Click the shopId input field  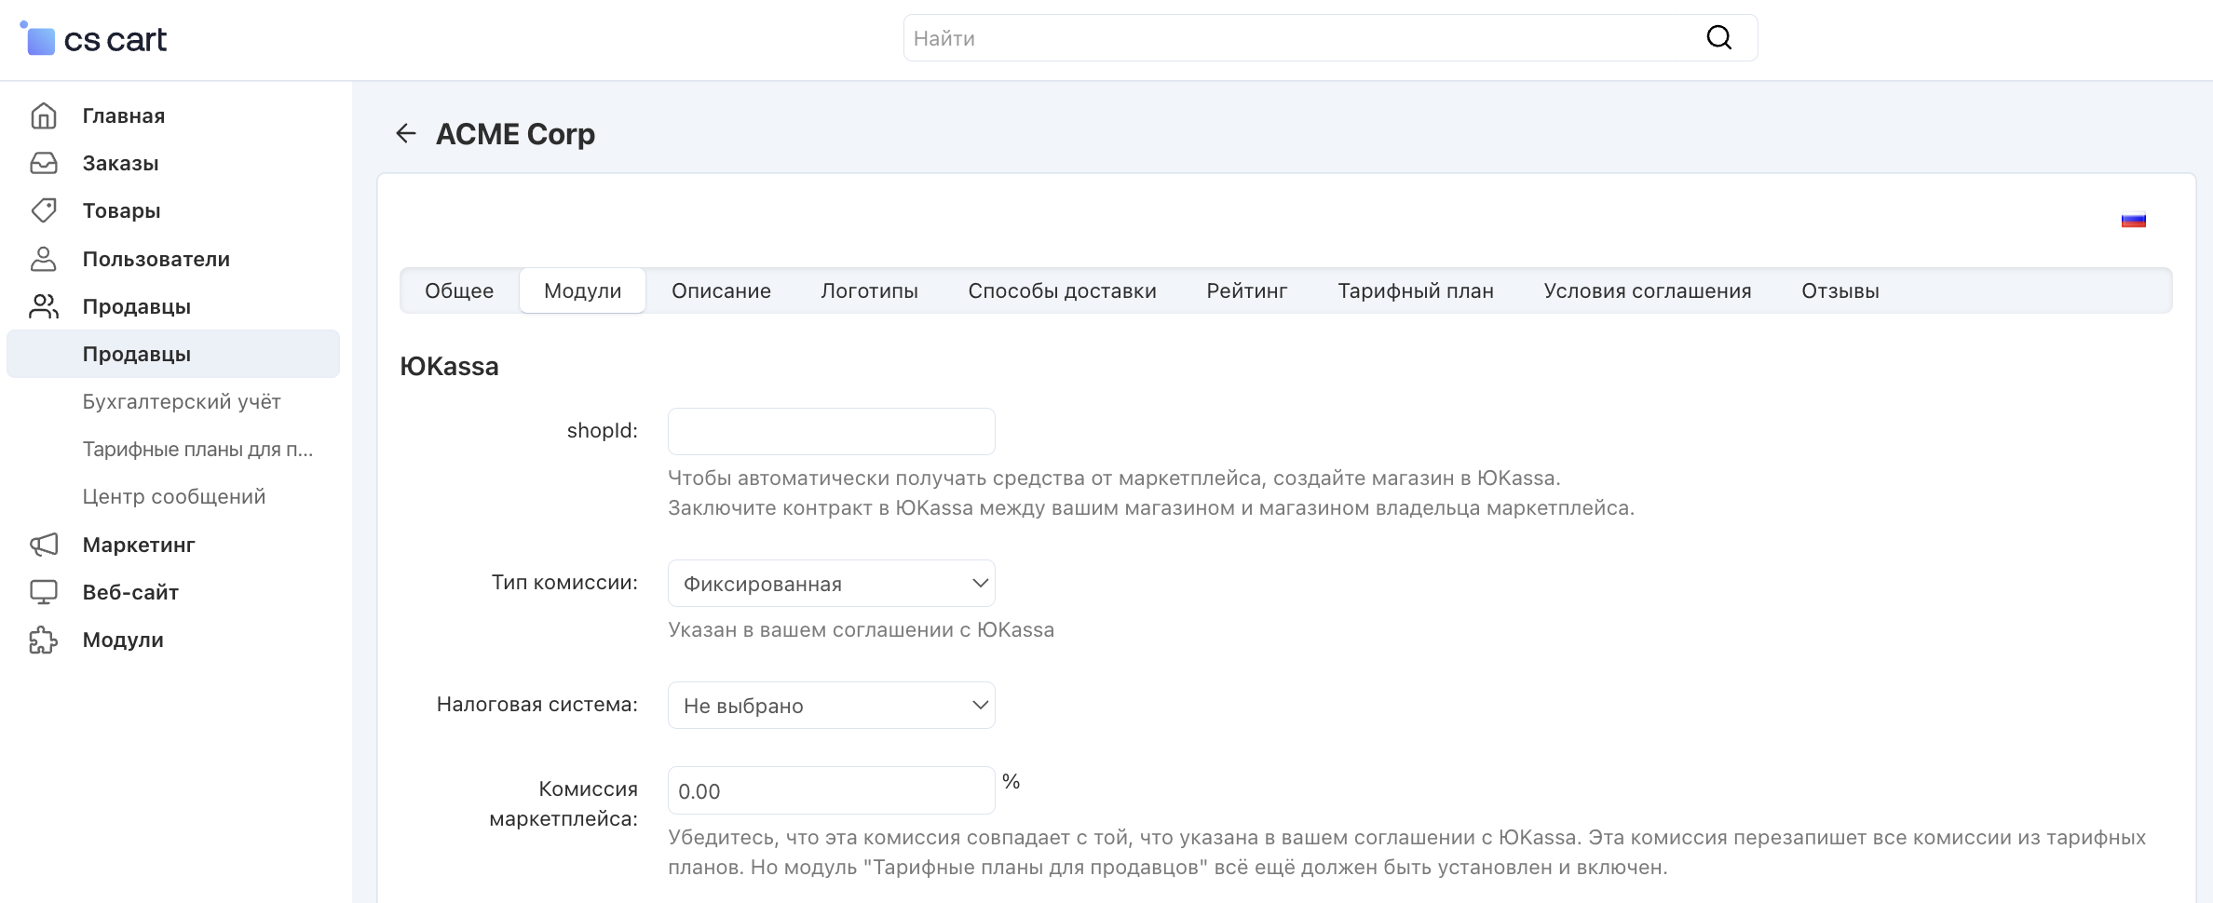click(831, 431)
